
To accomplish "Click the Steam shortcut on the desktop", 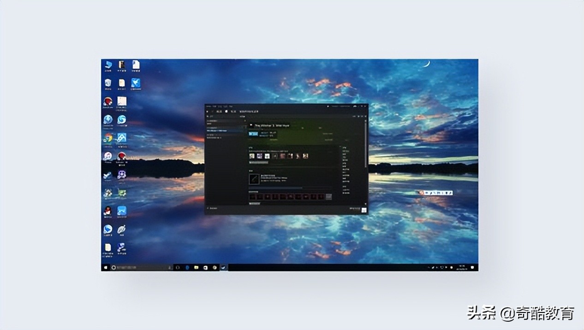I will (x=108, y=175).
